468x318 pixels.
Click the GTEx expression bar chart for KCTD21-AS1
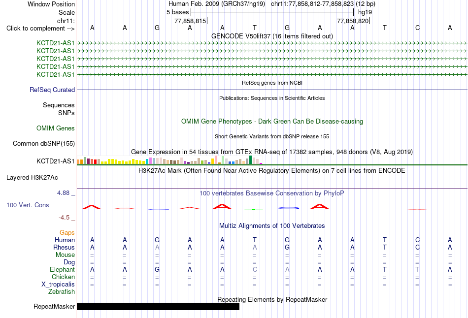[x=169, y=160]
